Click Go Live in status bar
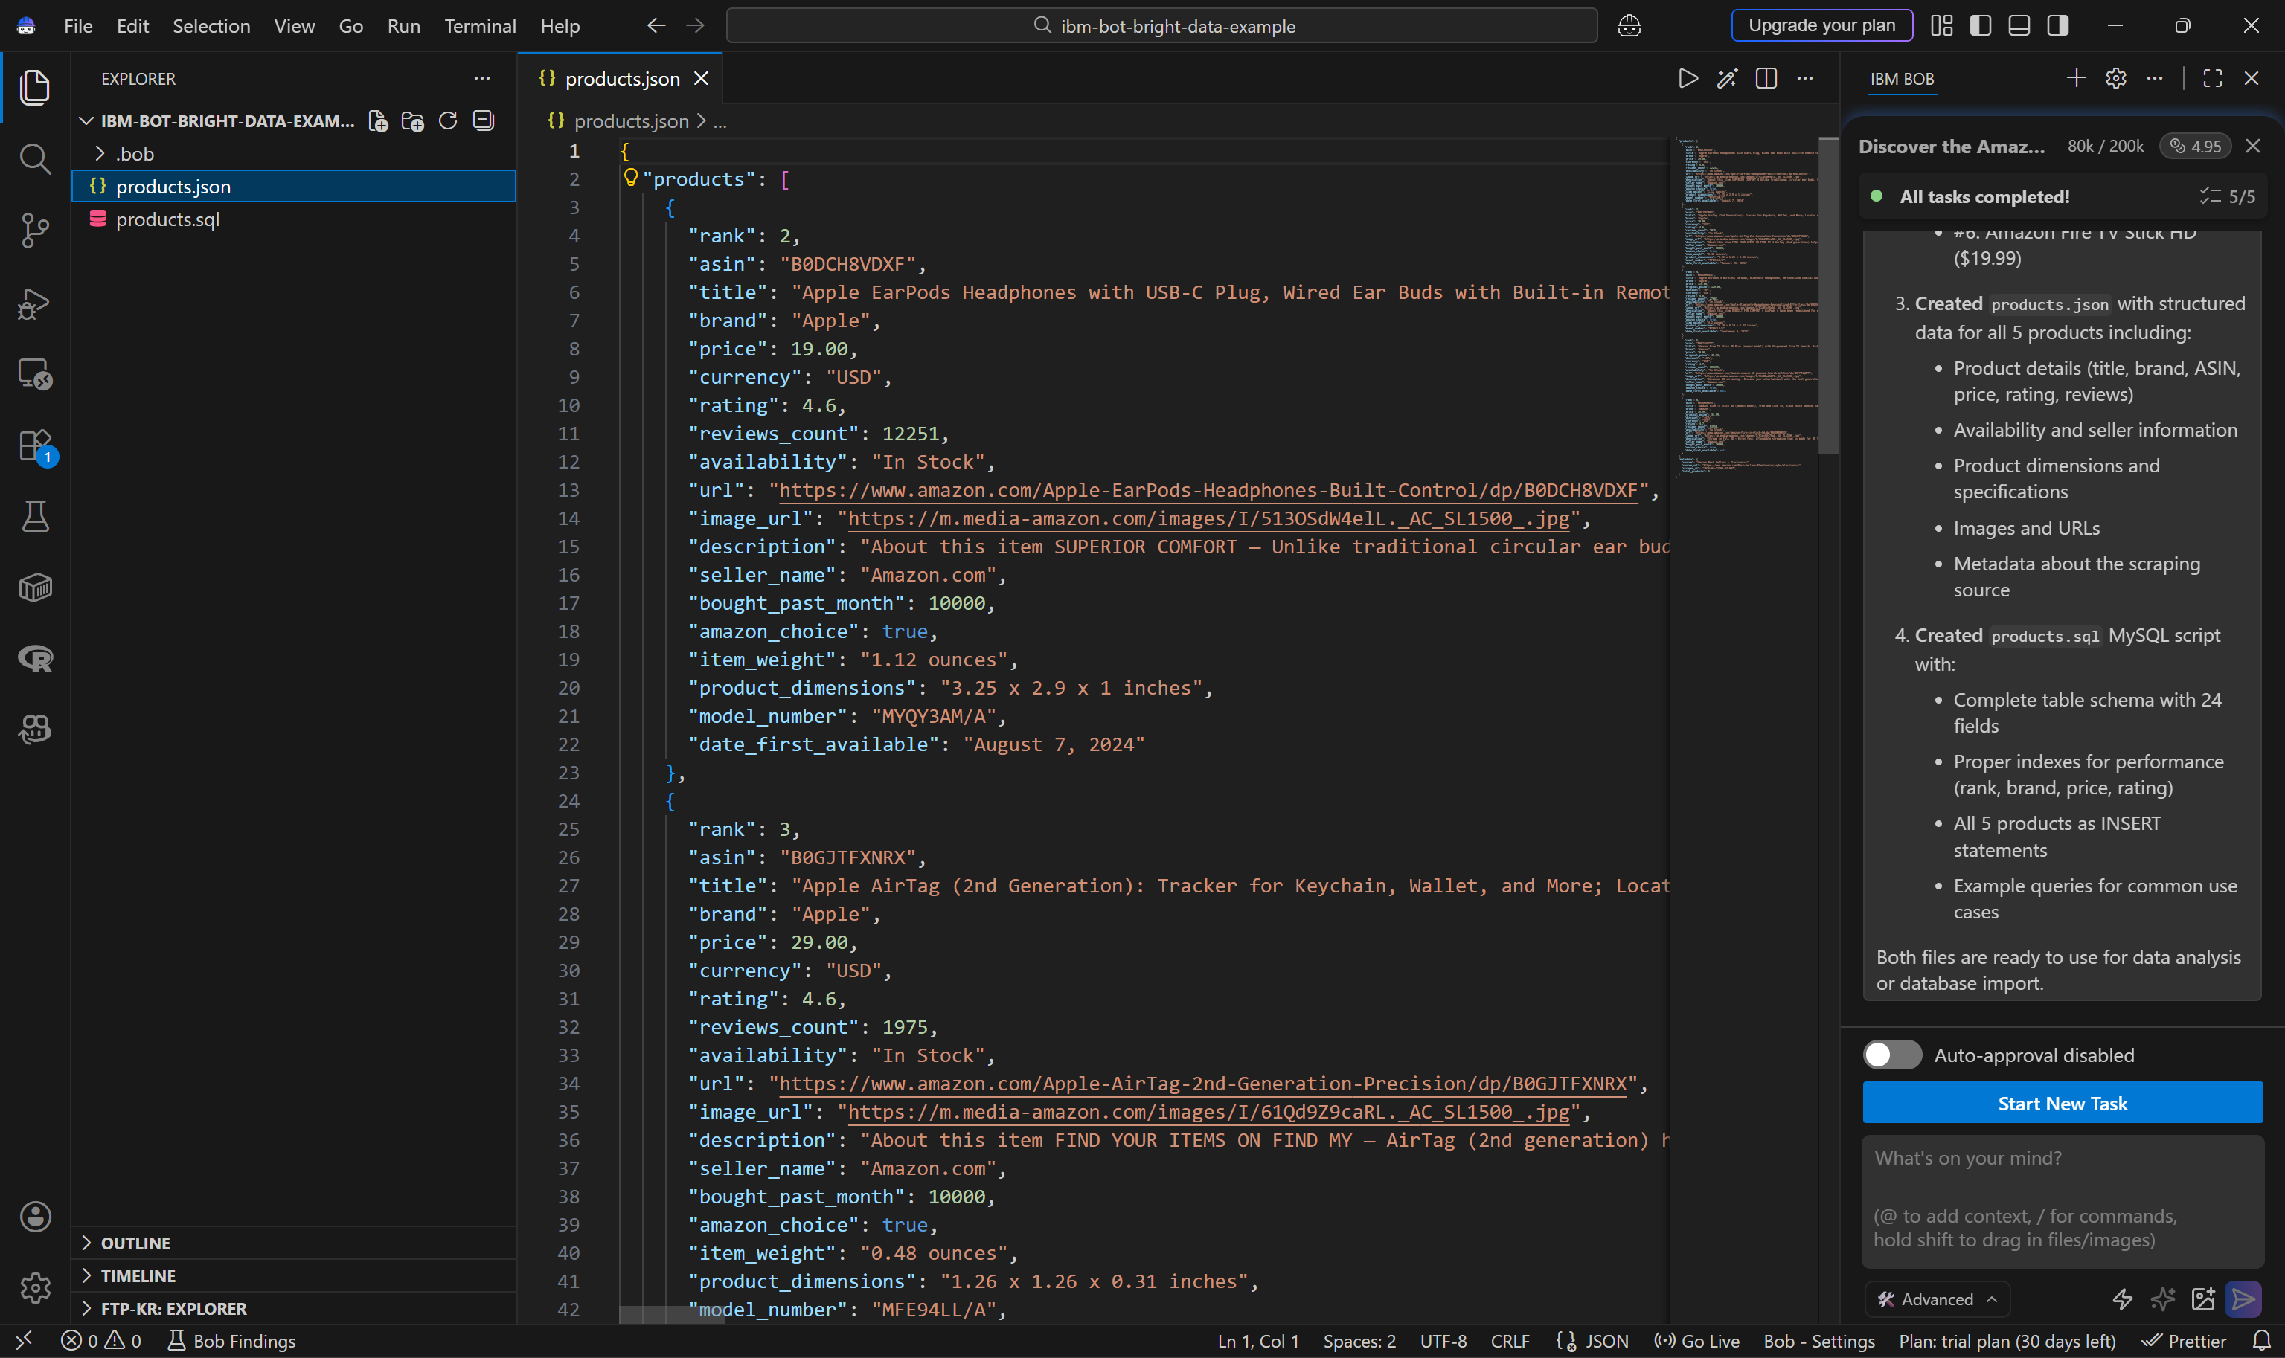Viewport: 2285px width, 1358px height. 1696,1341
